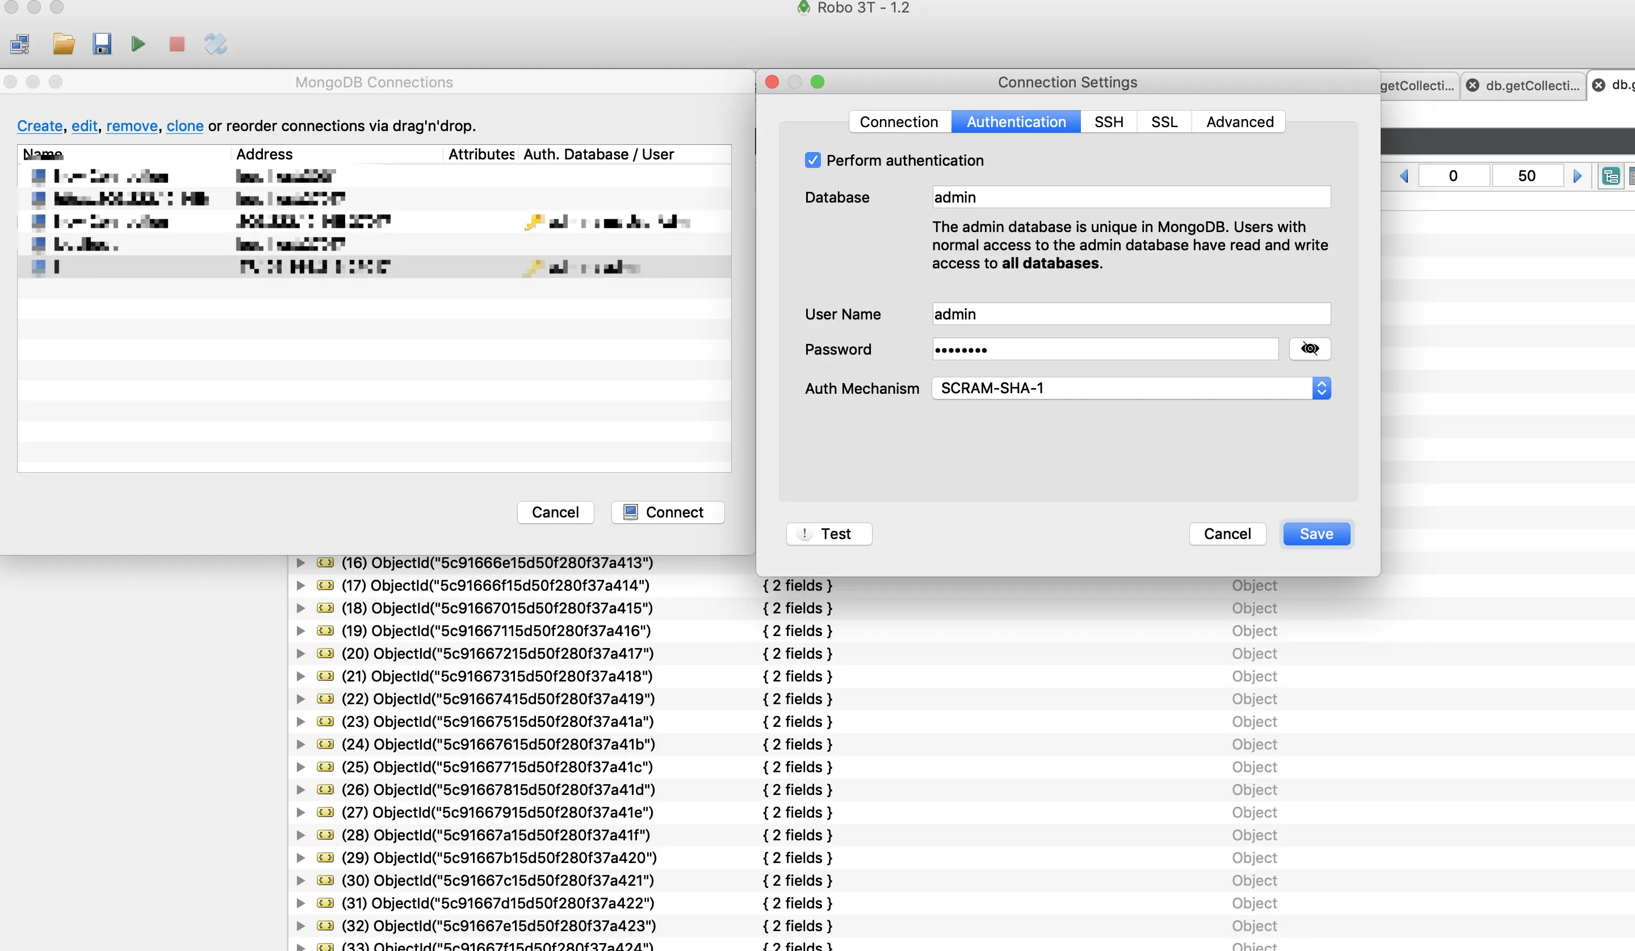Click the previous page left arrow
This screenshot has height=951, width=1635.
coord(1403,176)
